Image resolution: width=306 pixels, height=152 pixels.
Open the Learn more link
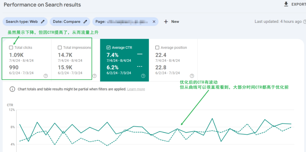(x=136, y=89)
